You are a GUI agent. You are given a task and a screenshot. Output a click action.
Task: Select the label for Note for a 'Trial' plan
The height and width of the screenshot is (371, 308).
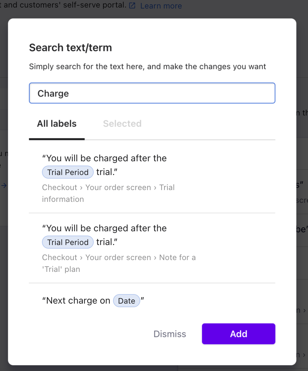click(152, 248)
